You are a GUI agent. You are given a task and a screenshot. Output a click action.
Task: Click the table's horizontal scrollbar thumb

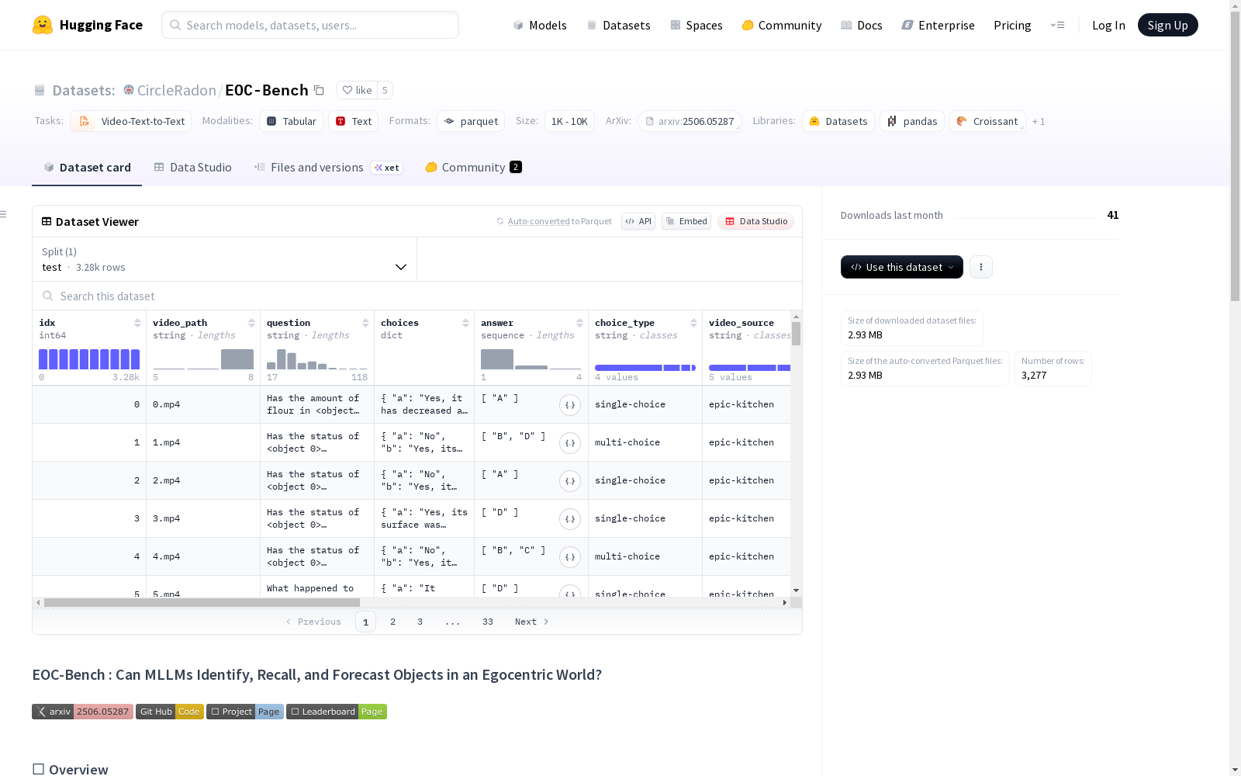[x=202, y=602]
